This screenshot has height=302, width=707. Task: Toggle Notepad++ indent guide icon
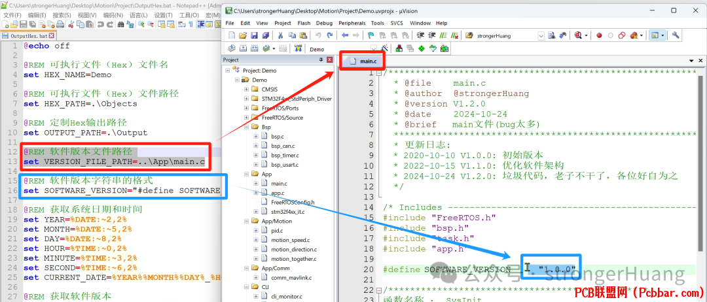coord(200,24)
